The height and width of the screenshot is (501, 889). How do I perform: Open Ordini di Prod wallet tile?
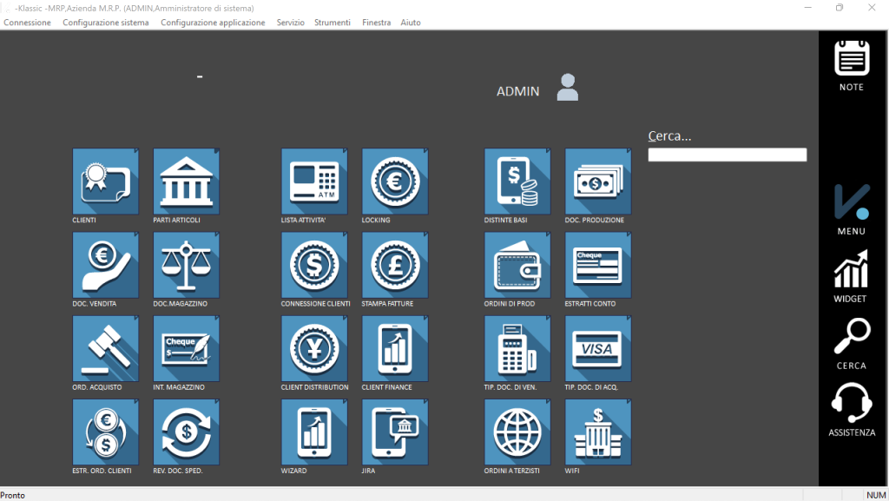[517, 265]
